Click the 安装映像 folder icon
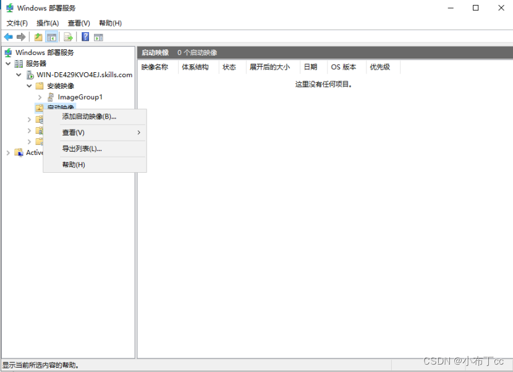513x372 pixels. [40, 86]
